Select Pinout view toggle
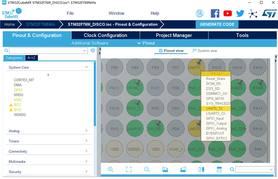Viewport: 278px width, 179px height. (171, 51)
